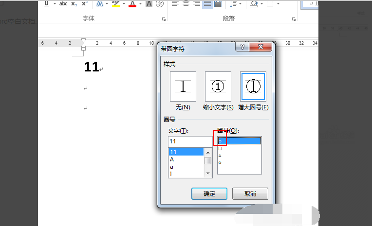Apply superscript formatting
This screenshot has height=226, width=372.
point(84,3)
